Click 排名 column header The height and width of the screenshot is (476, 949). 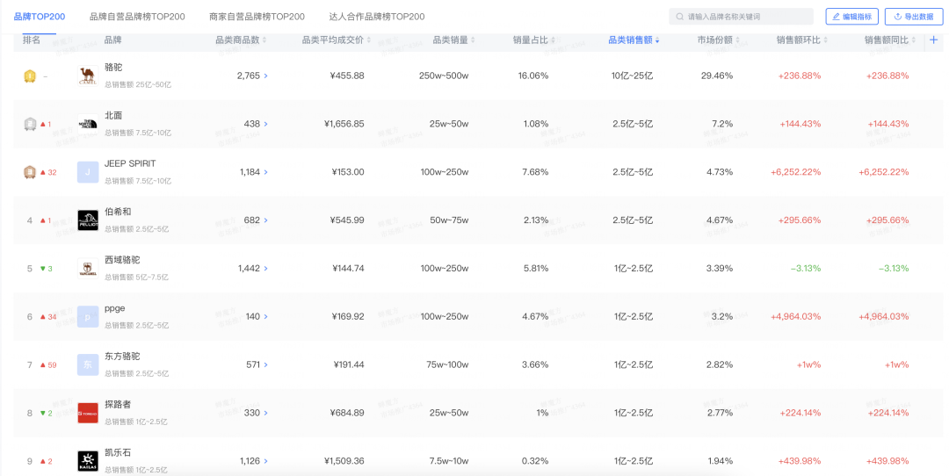point(32,40)
